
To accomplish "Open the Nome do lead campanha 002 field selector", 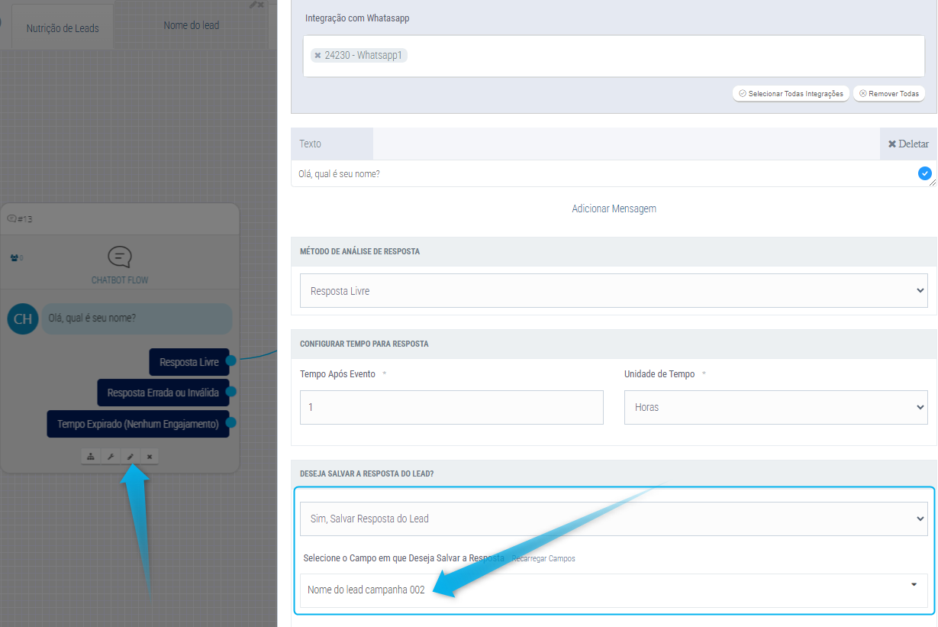I will pos(614,590).
